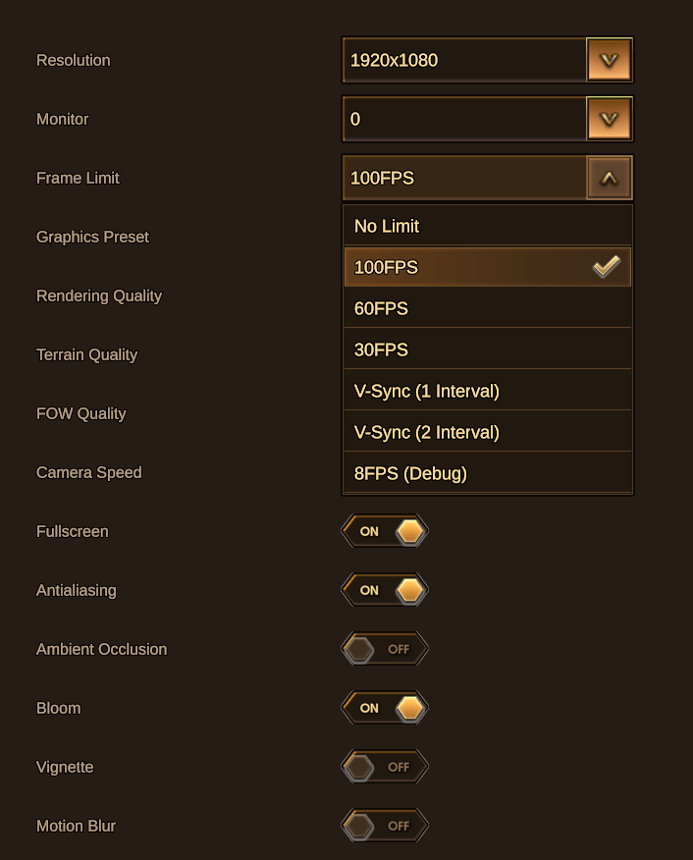Click the Resolution dropdown arrow icon
Viewport: 693px width, 860px height.
(x=609, y=61)
